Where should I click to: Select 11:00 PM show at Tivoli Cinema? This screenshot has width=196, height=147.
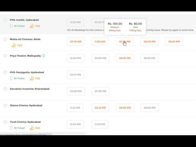[100, 124]
